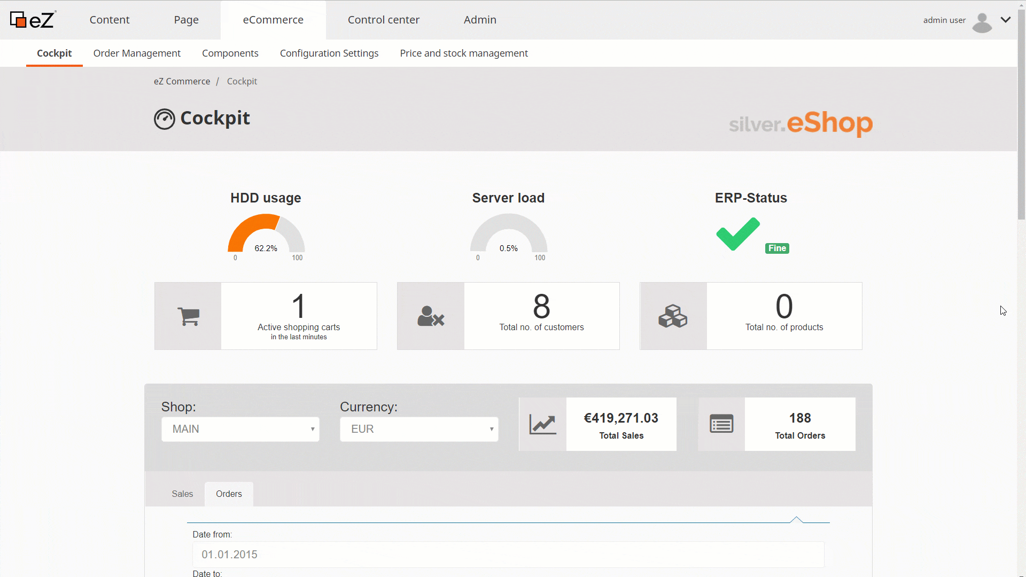
Task: Open the Shop dropdown showing MAIN
Action: (x=240, y=429)
